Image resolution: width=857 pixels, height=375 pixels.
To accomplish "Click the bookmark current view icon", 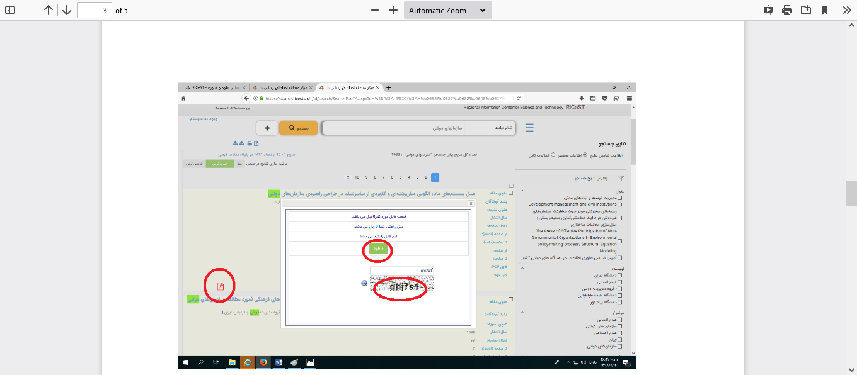I will [824, 10].
